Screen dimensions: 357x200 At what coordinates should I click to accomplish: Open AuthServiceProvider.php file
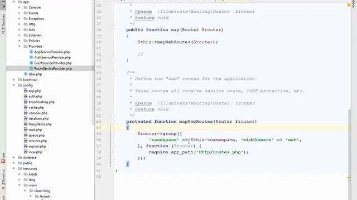[52, 57]
